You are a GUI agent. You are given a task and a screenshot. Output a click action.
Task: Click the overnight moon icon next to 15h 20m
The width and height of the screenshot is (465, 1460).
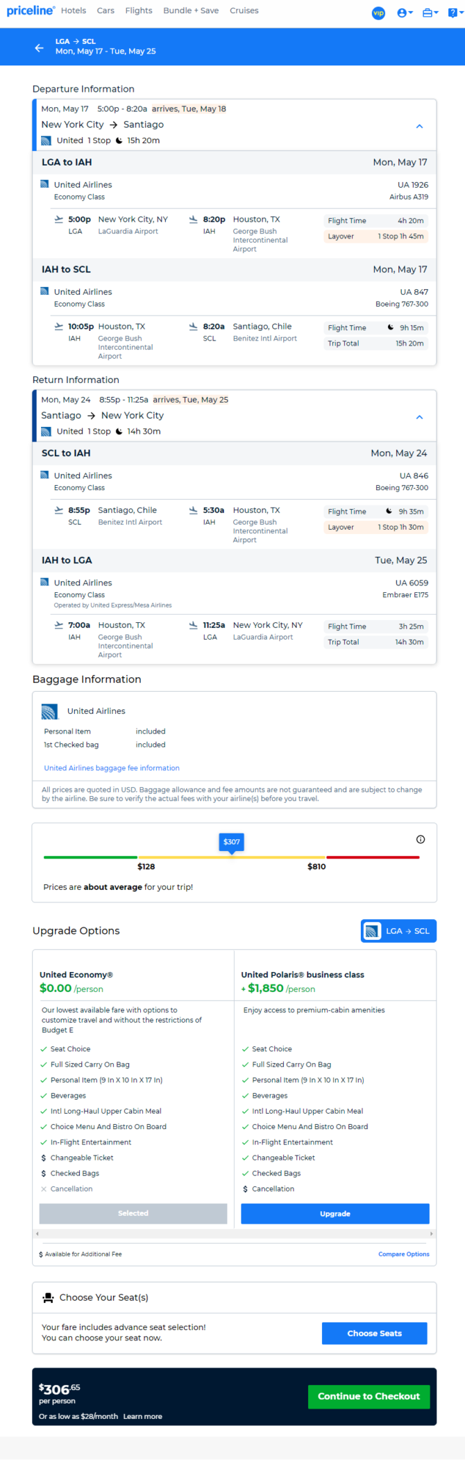pyautogui.click(x=119, y=140)
